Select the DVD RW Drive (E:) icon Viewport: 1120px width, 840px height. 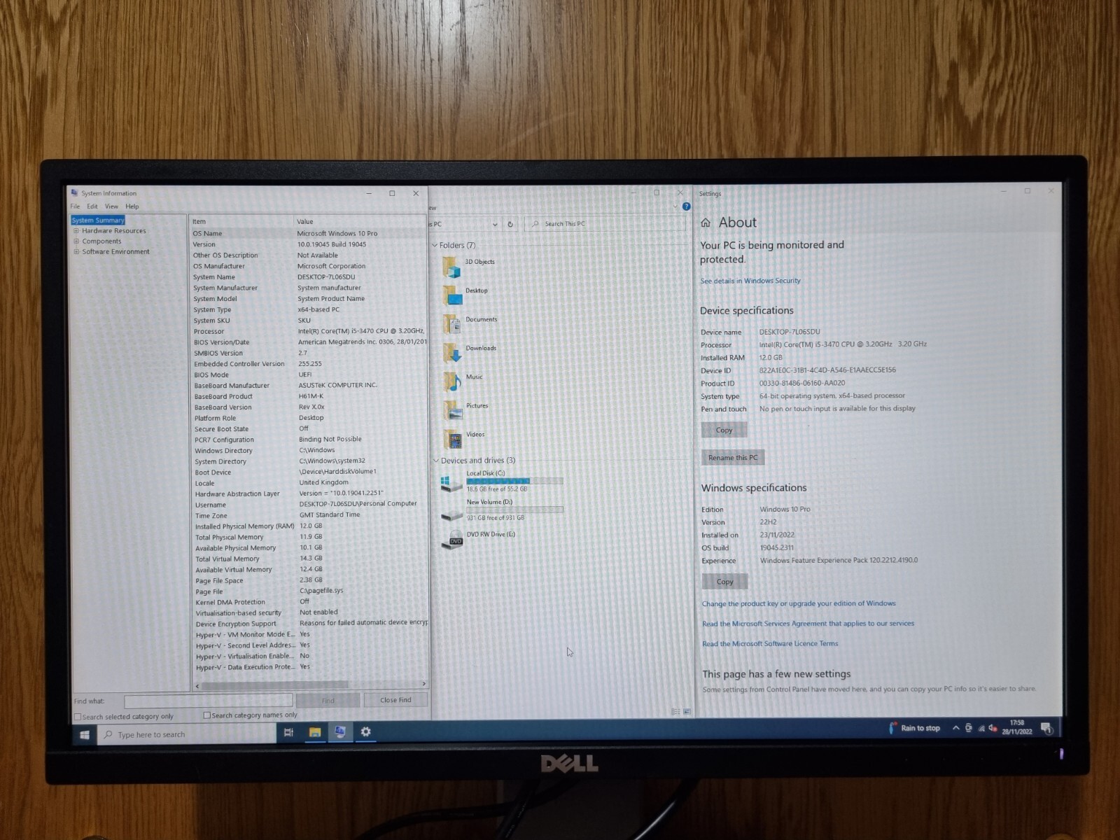[x=452, y=539]
